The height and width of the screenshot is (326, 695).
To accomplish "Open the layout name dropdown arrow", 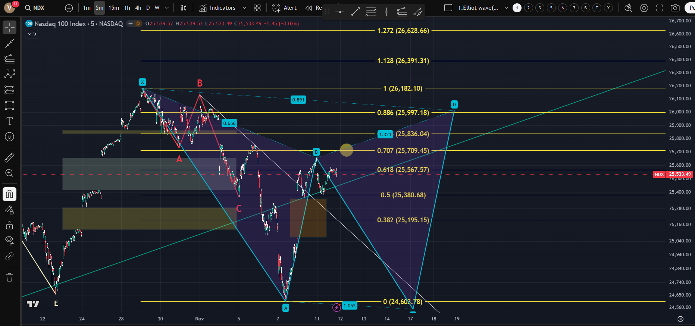I will point(506,8).
